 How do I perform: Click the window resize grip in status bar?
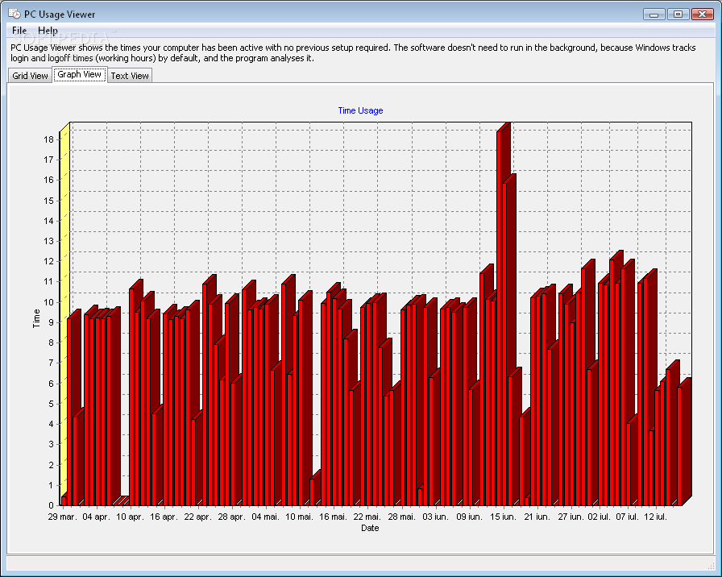(x=710, y=565)
